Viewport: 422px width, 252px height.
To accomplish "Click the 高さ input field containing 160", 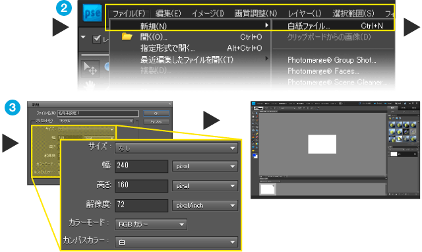I will point(141,185).
